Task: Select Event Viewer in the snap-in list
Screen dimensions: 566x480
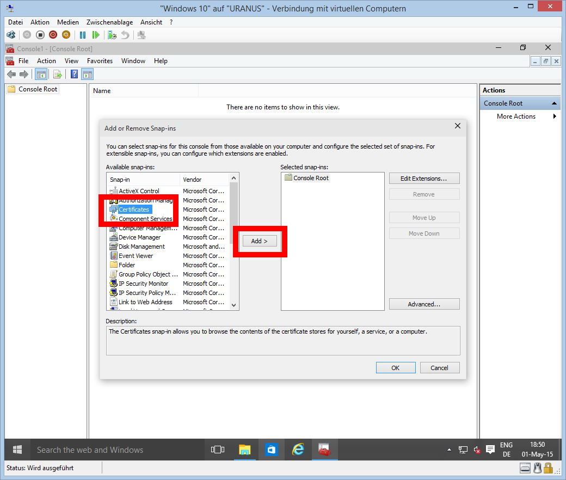Action: coord(136,256)
